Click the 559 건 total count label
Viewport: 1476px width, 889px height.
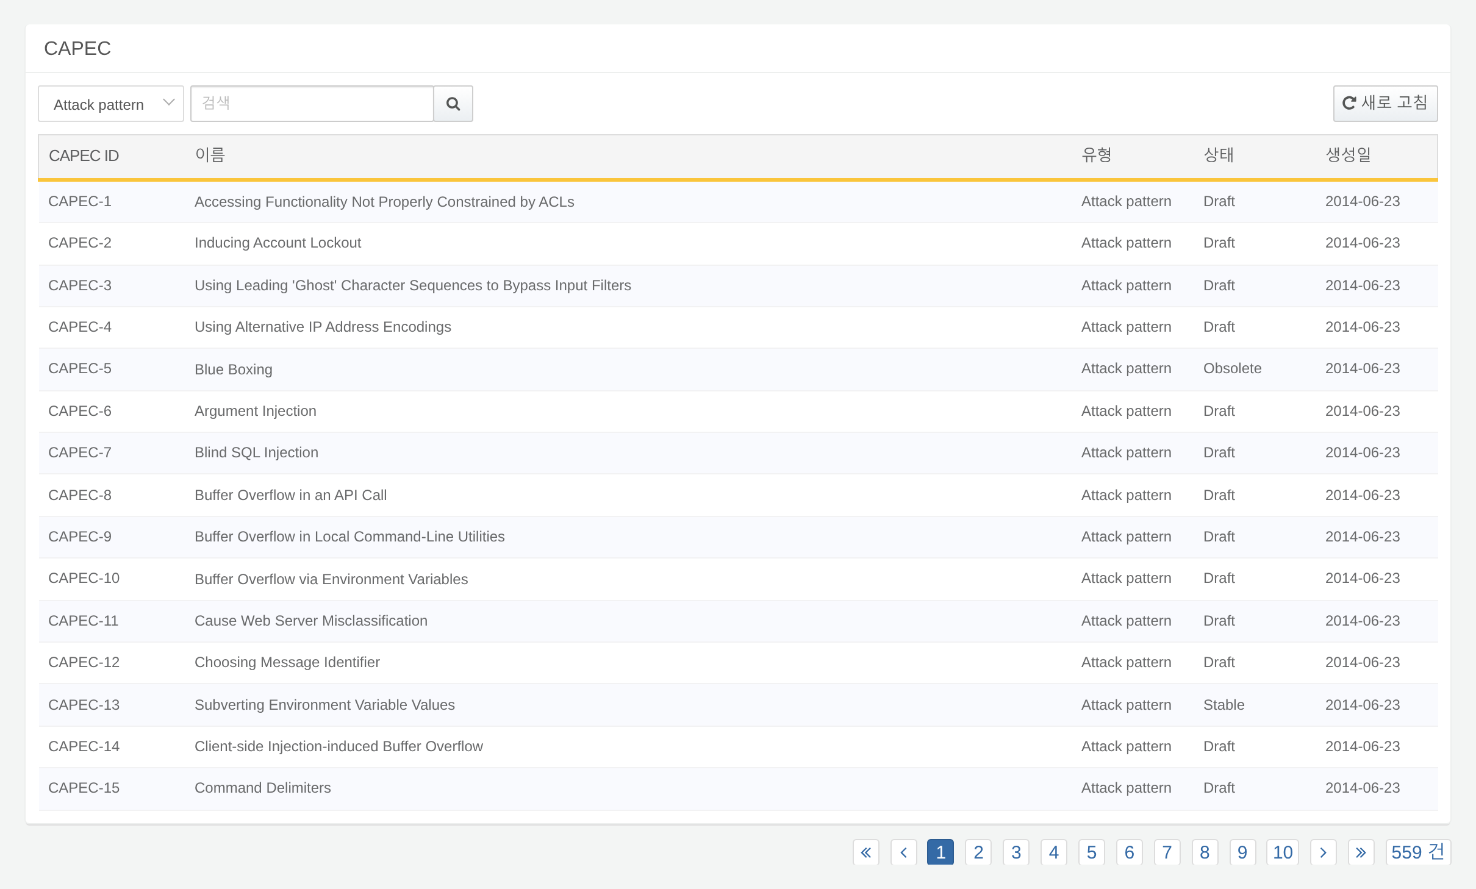coord(1418,852)
